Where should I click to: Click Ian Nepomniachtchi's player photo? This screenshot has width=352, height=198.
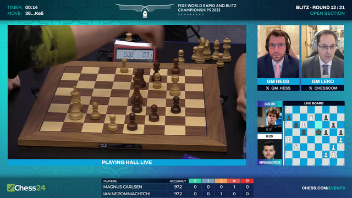[x=269, y=150]
